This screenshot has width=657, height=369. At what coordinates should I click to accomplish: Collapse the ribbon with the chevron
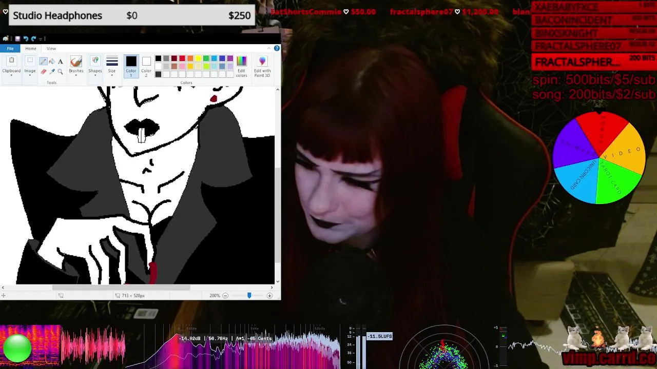tap(269, 48)
